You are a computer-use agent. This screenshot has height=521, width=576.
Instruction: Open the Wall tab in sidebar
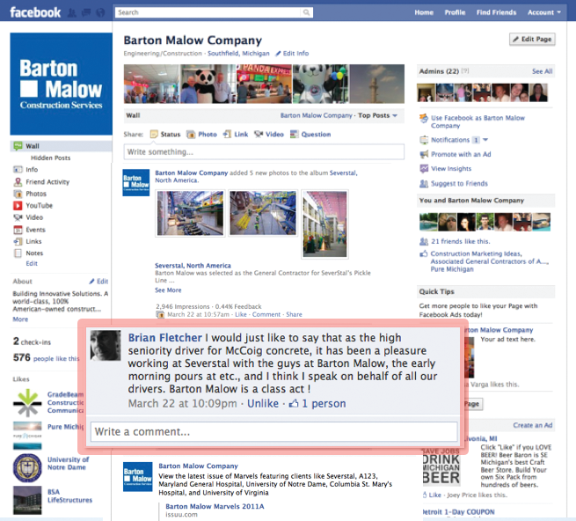(x=61, y=146)
